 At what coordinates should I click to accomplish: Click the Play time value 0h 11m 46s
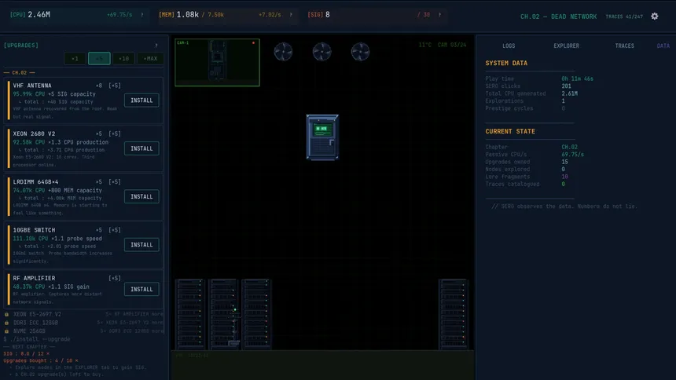[x=577, y=79]
